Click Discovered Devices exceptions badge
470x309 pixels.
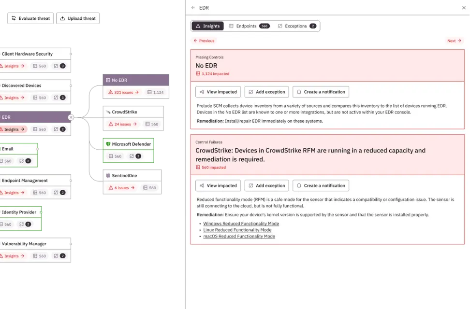59,98
